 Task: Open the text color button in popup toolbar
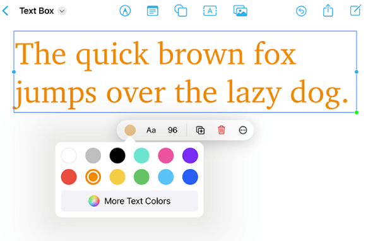coord(130,130)
